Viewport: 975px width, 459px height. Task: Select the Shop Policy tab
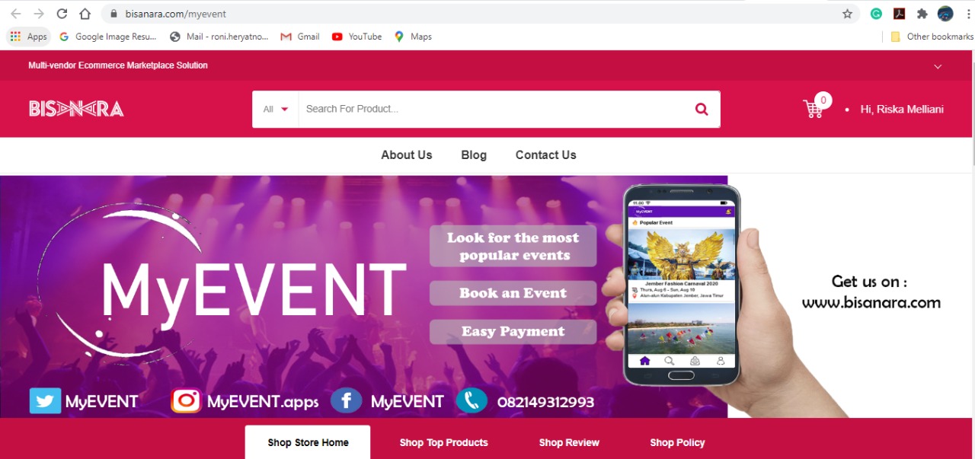point(677,442)
